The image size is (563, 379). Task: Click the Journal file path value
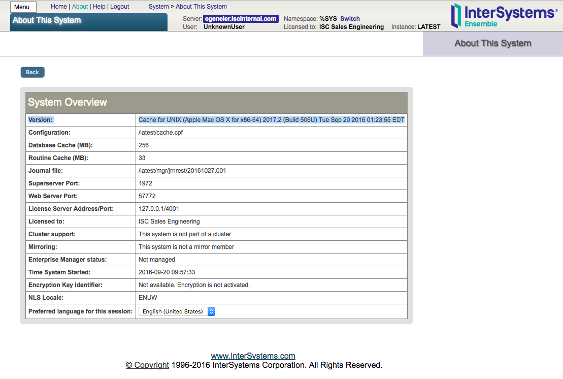(182, 171)
